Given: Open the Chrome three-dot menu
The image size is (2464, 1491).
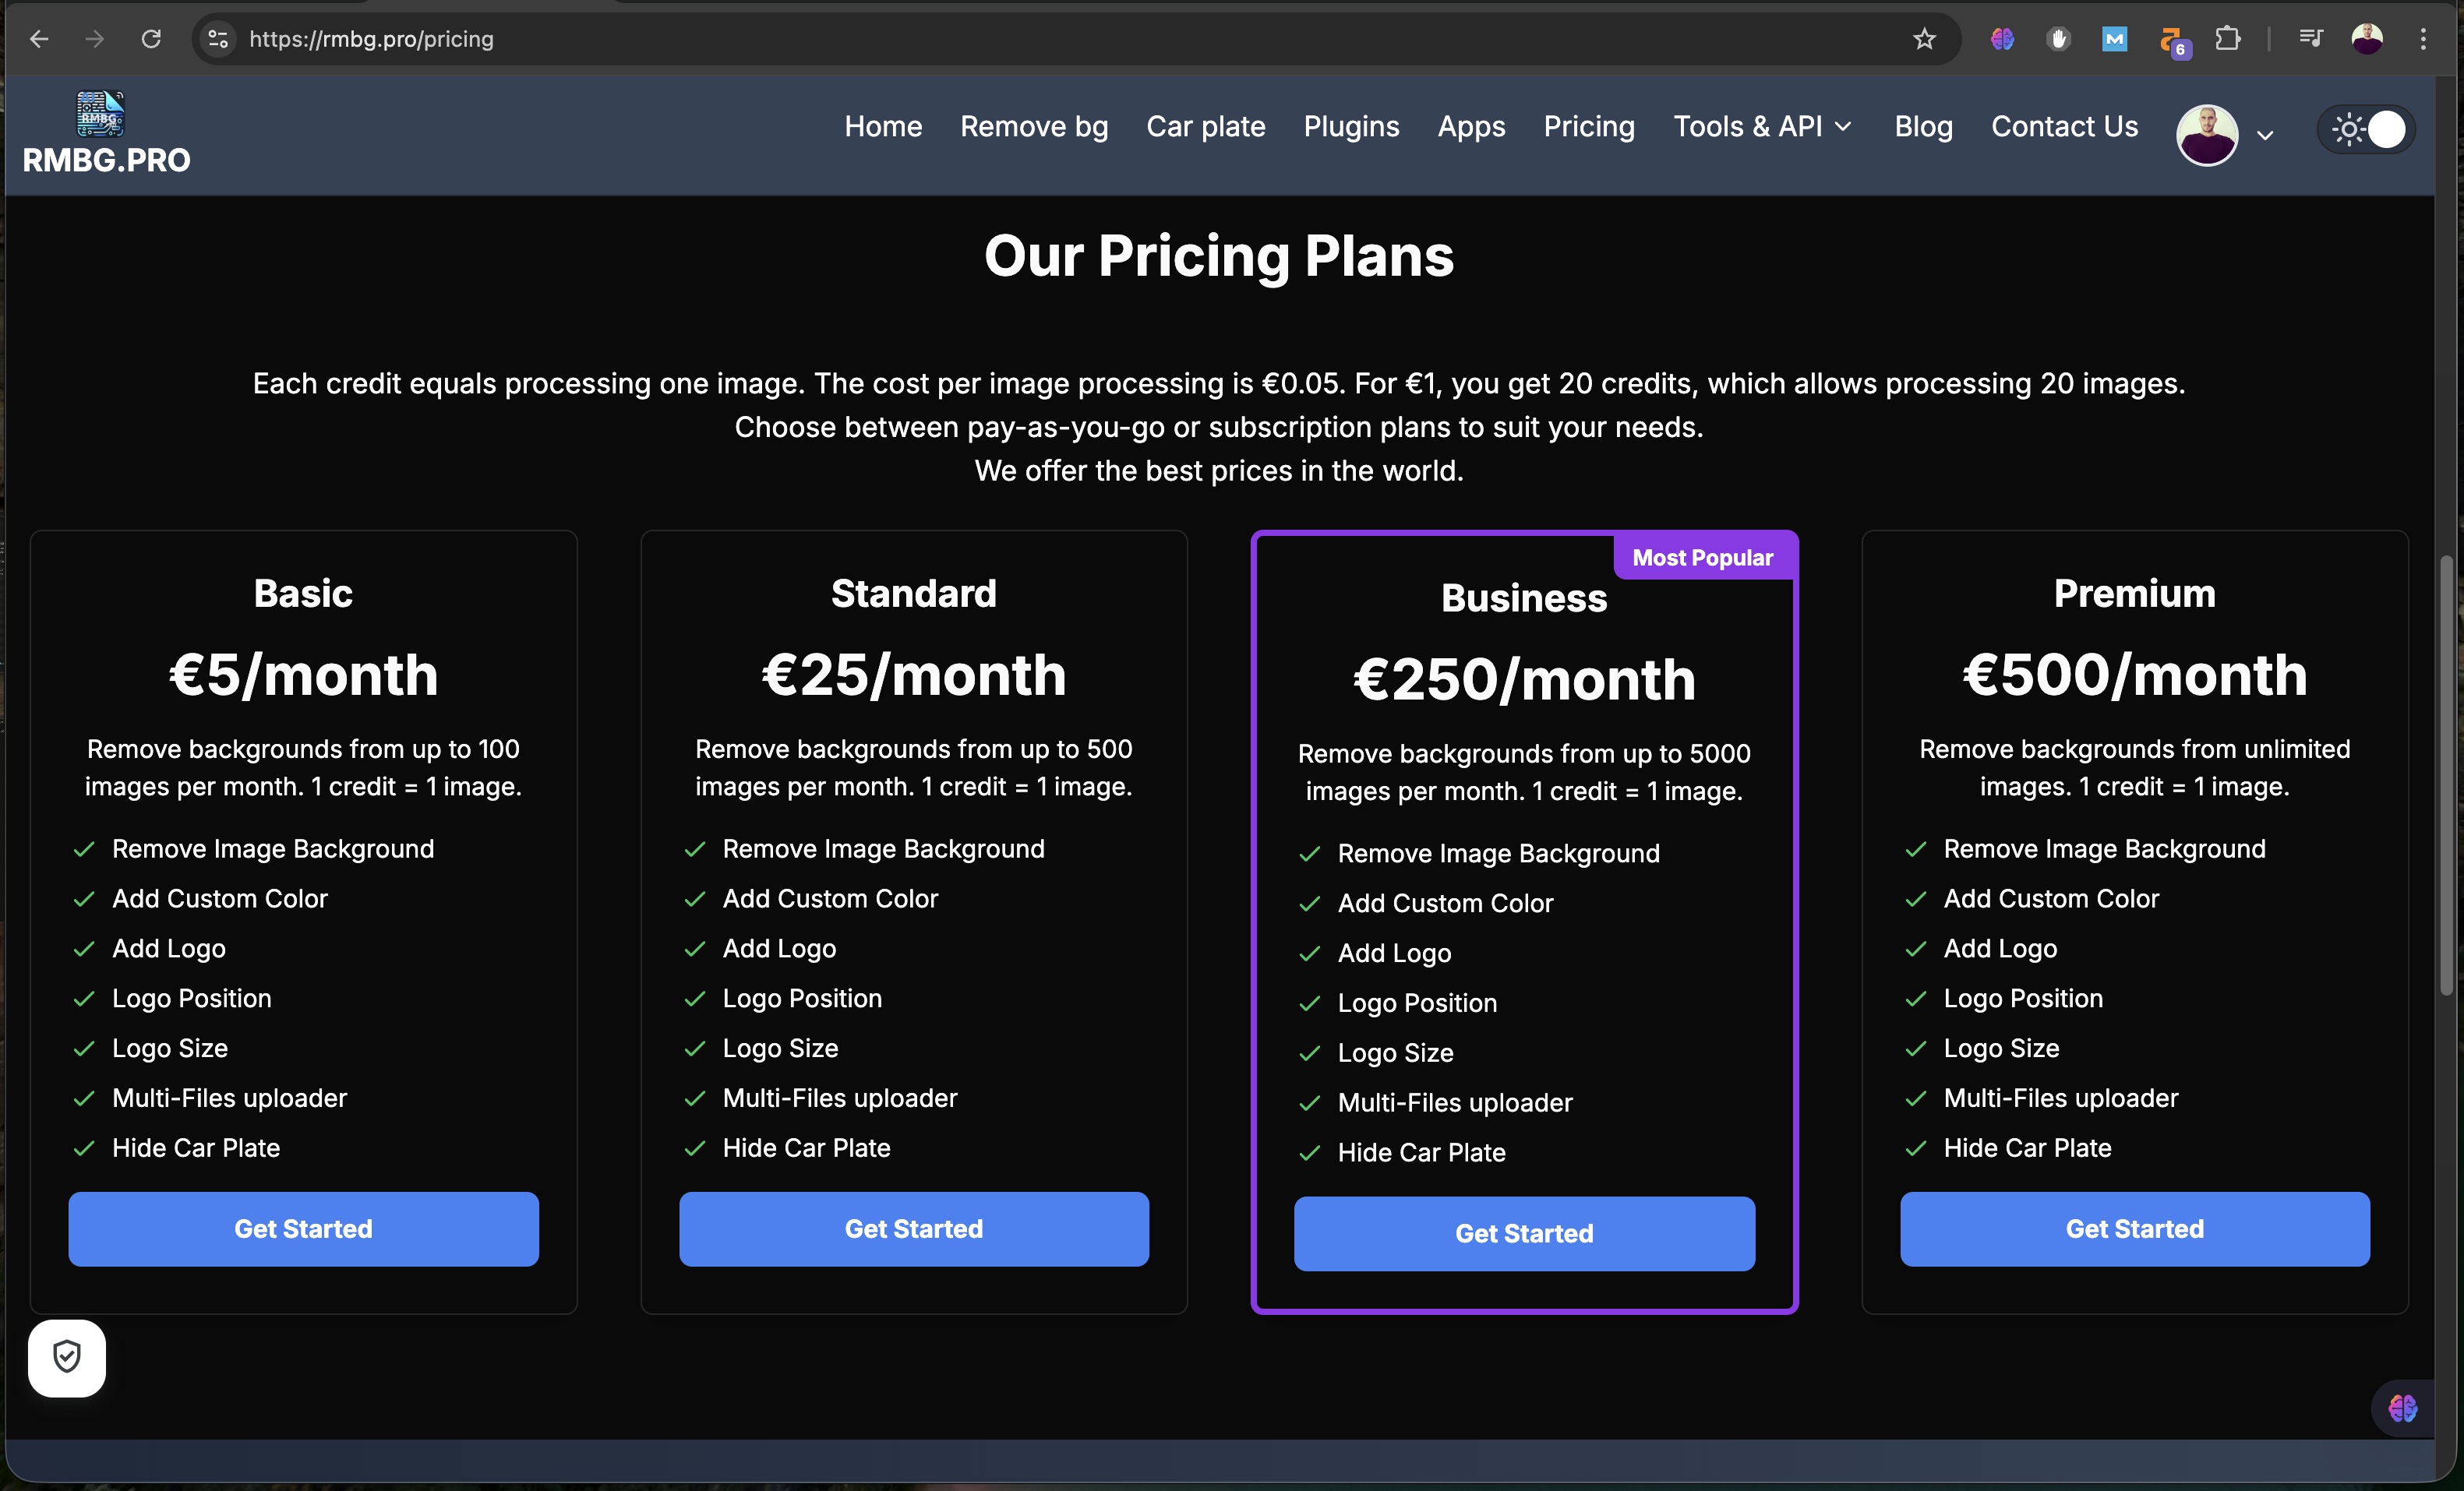Looking at the screenshot, I should pos(2424,39).
